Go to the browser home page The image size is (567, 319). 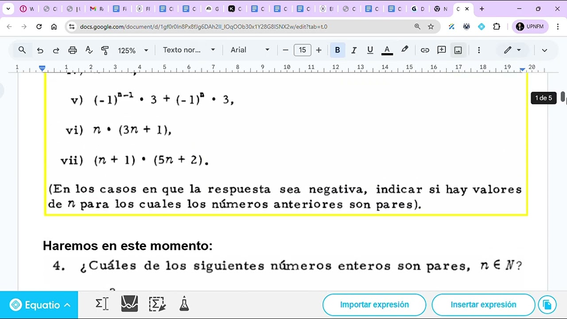point(54,27)
